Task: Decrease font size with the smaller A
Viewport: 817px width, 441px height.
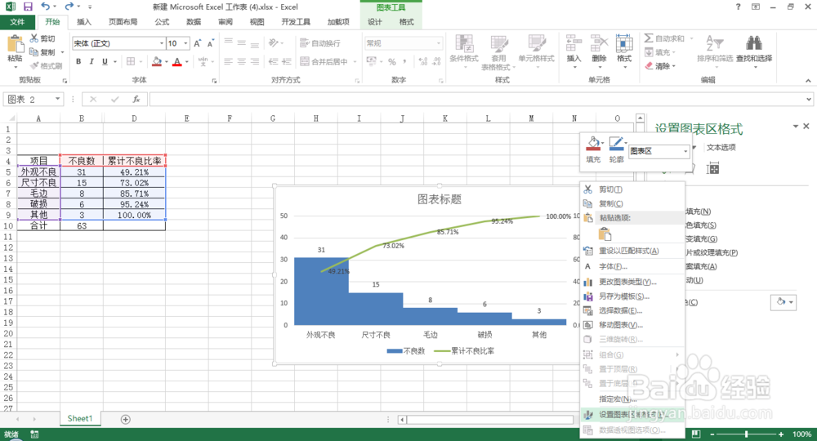Action: 211,44
